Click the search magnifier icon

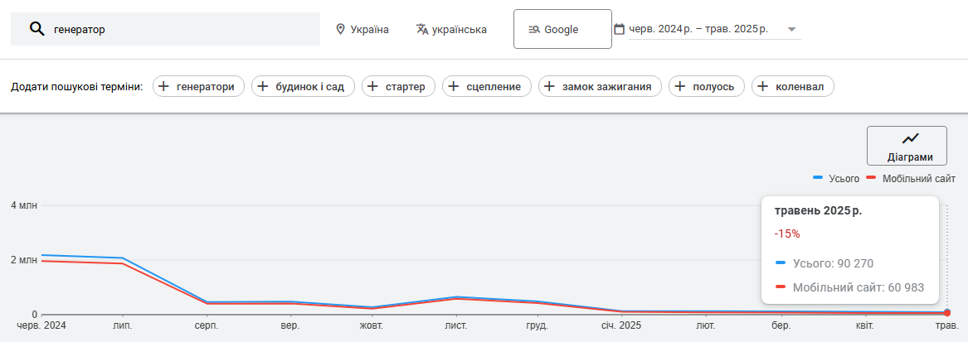[37, 29]
